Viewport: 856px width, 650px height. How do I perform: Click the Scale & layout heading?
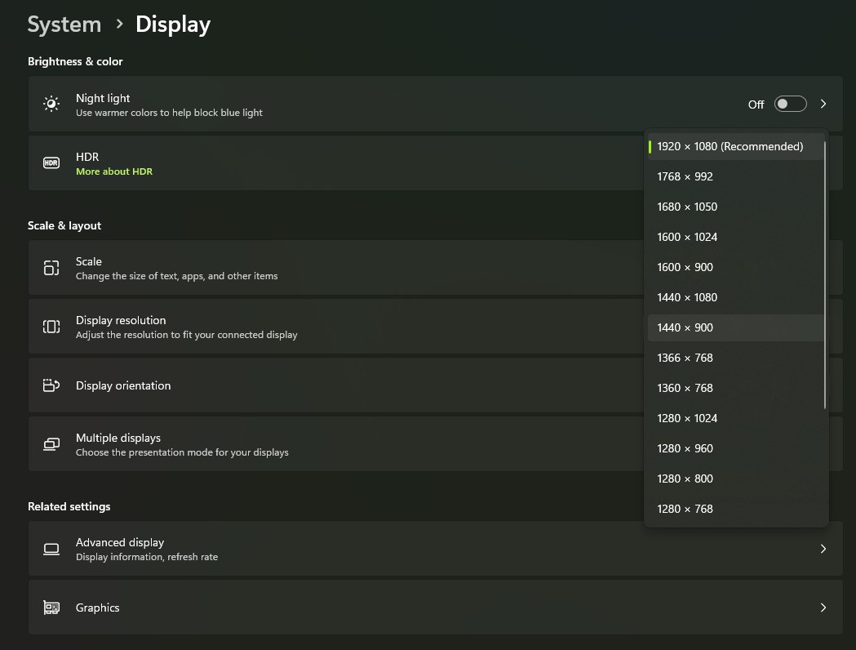[64, 225]
